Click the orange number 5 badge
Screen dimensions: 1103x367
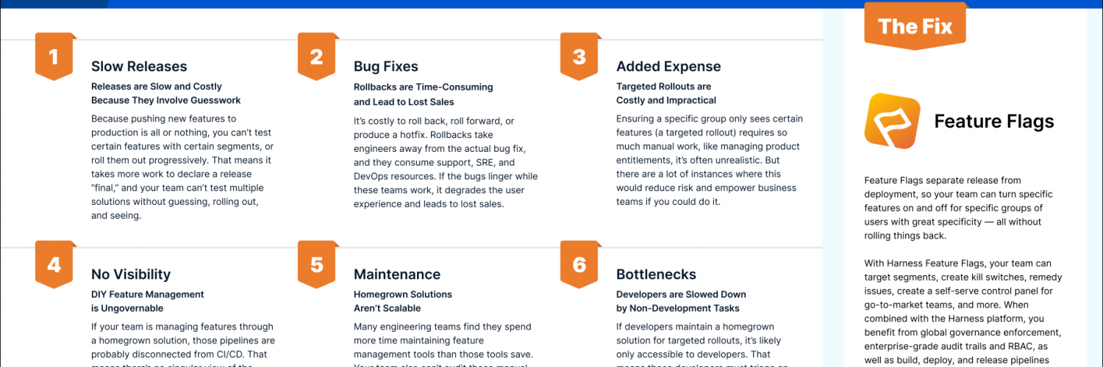[x=316, y=264]
